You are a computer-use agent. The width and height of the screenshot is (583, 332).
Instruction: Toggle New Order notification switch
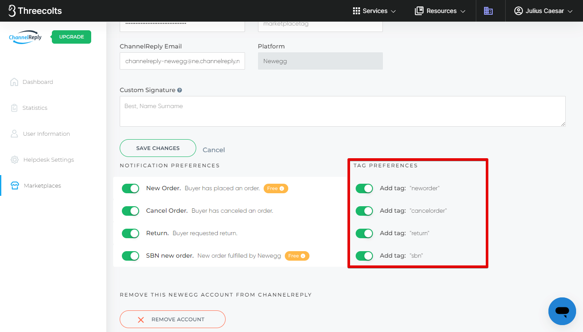point(131,188)
